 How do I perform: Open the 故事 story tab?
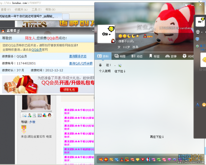coord(171,56)
